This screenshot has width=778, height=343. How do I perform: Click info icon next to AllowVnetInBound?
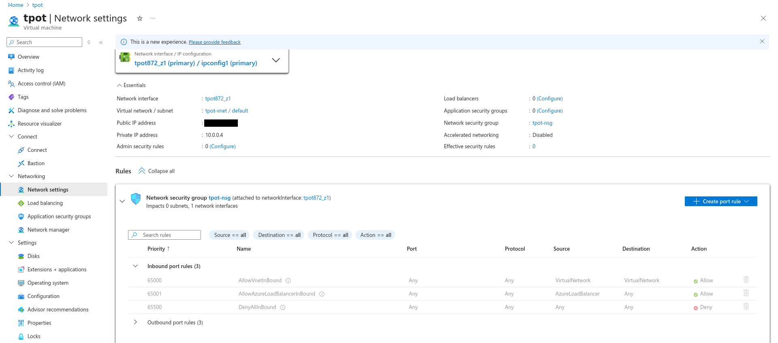pos(289,281)
